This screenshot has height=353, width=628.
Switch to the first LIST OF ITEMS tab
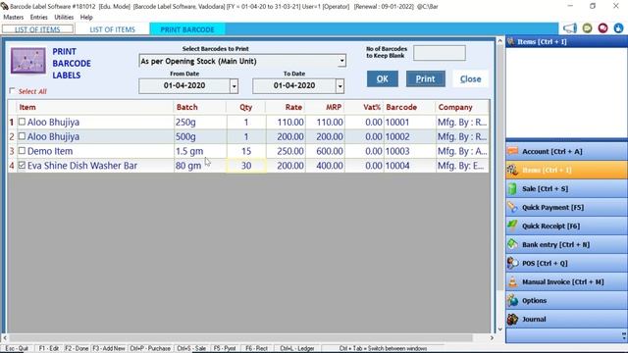(37, 29)
